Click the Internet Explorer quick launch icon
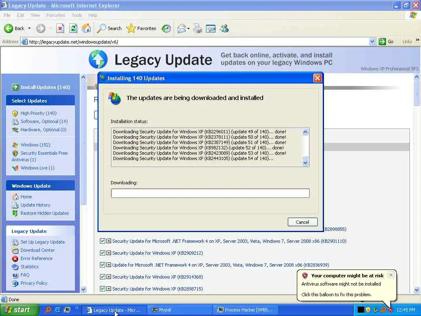Viewport: 421px width, 316px height. [58, 310]
